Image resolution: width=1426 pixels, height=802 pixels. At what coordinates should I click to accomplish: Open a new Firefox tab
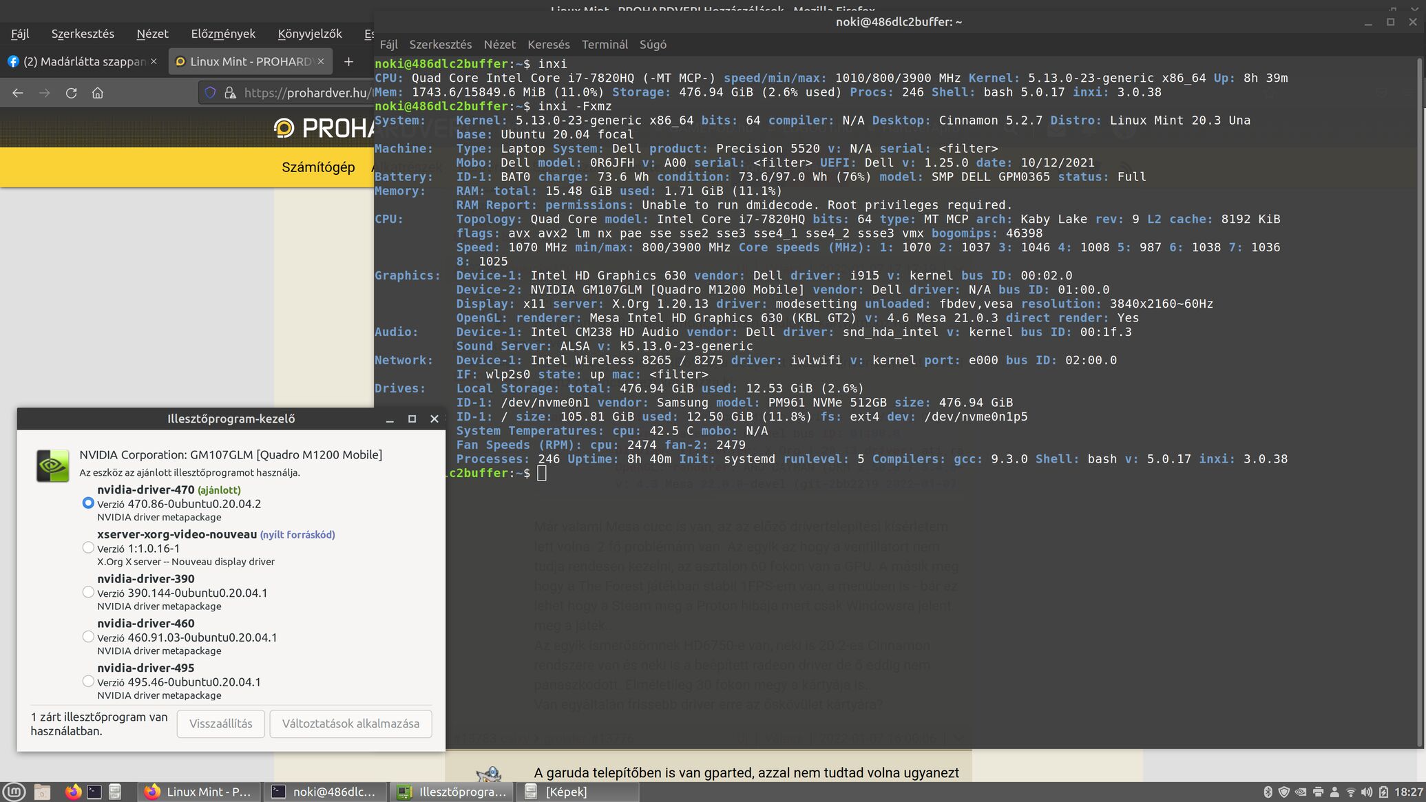(348, 62)
